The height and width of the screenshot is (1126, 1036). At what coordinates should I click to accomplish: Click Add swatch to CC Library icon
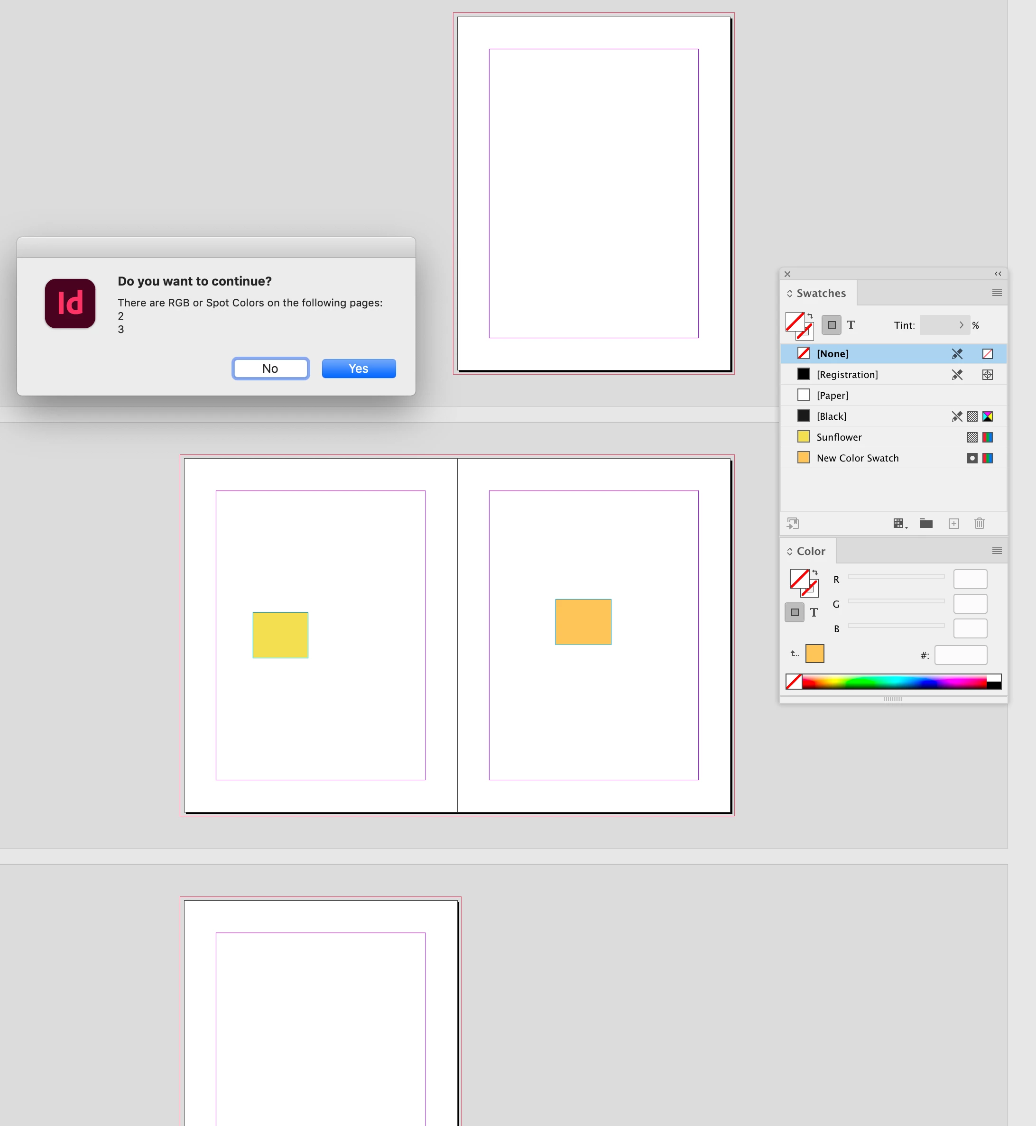tap(793, 524)
